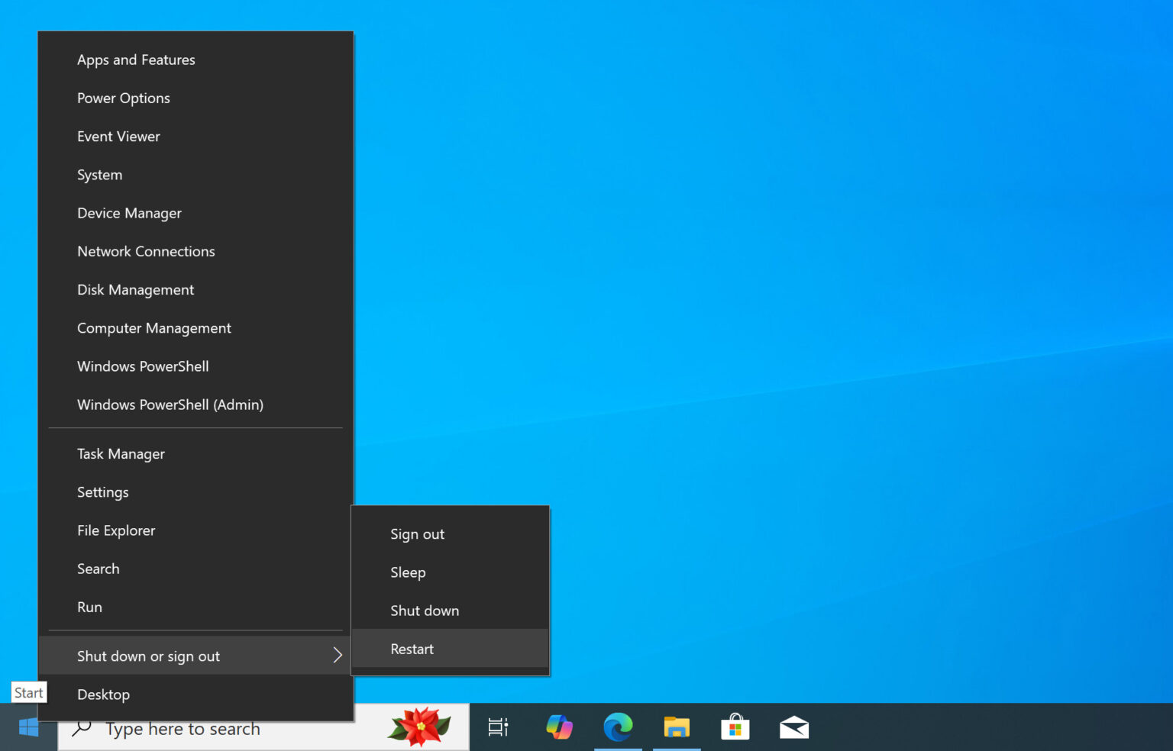Open Settings from the menu

[102, 492]
